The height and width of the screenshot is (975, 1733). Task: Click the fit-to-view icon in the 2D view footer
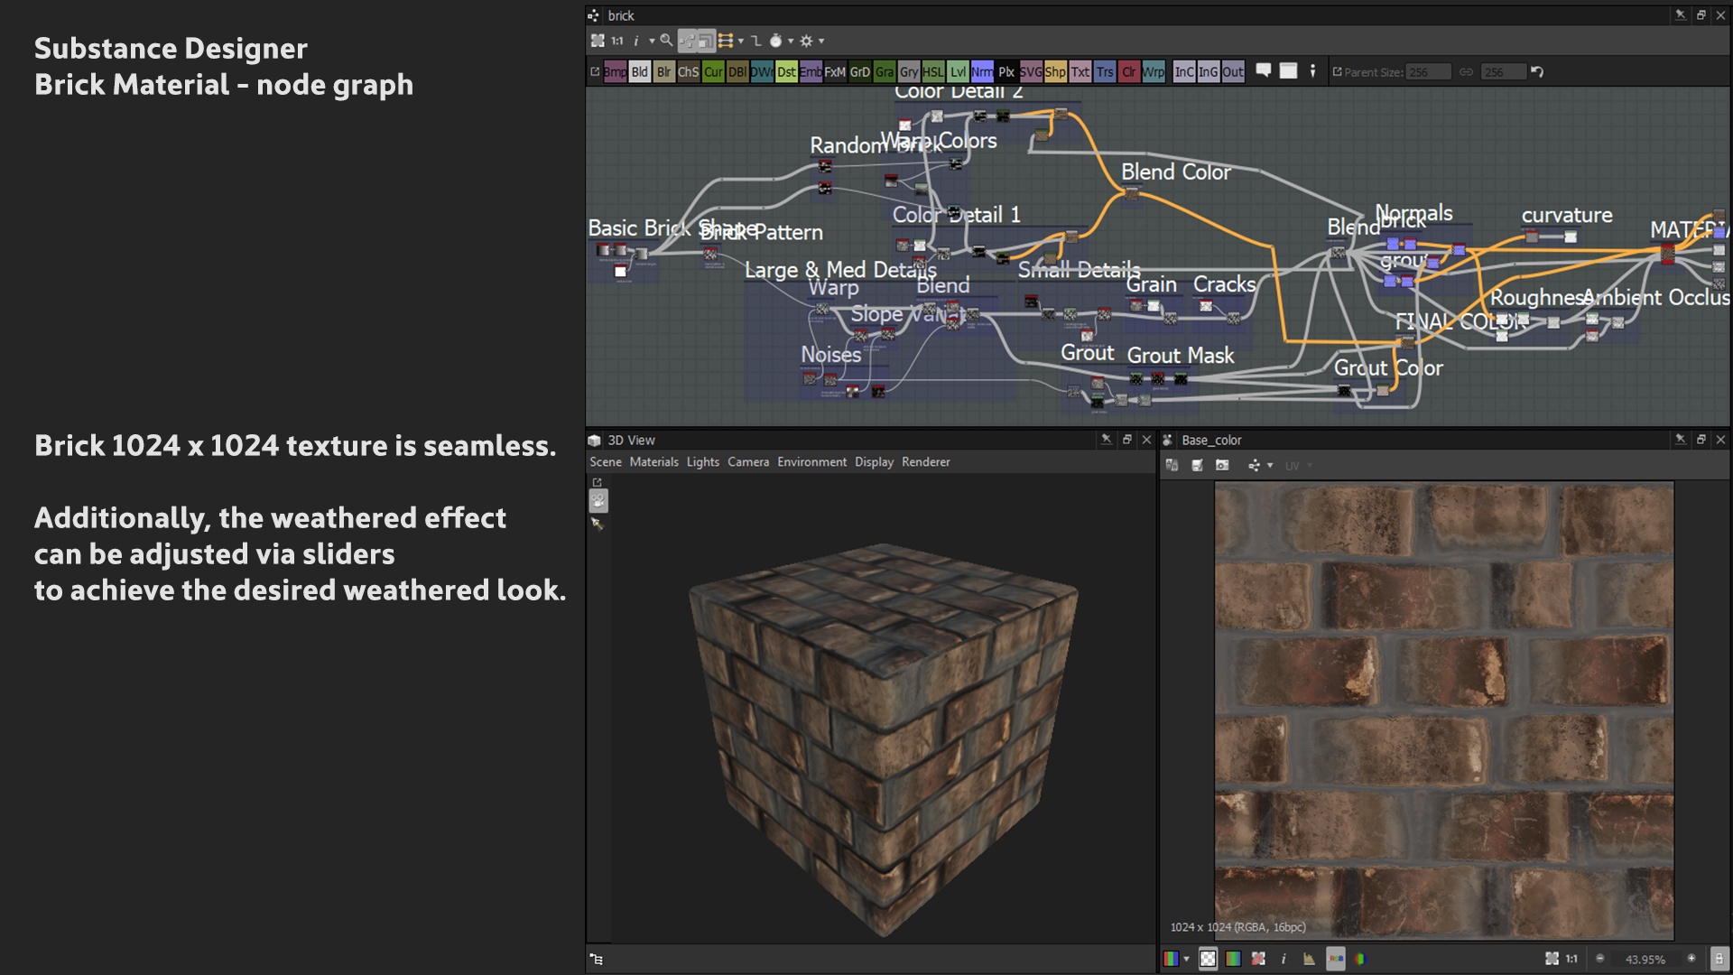1552,959
